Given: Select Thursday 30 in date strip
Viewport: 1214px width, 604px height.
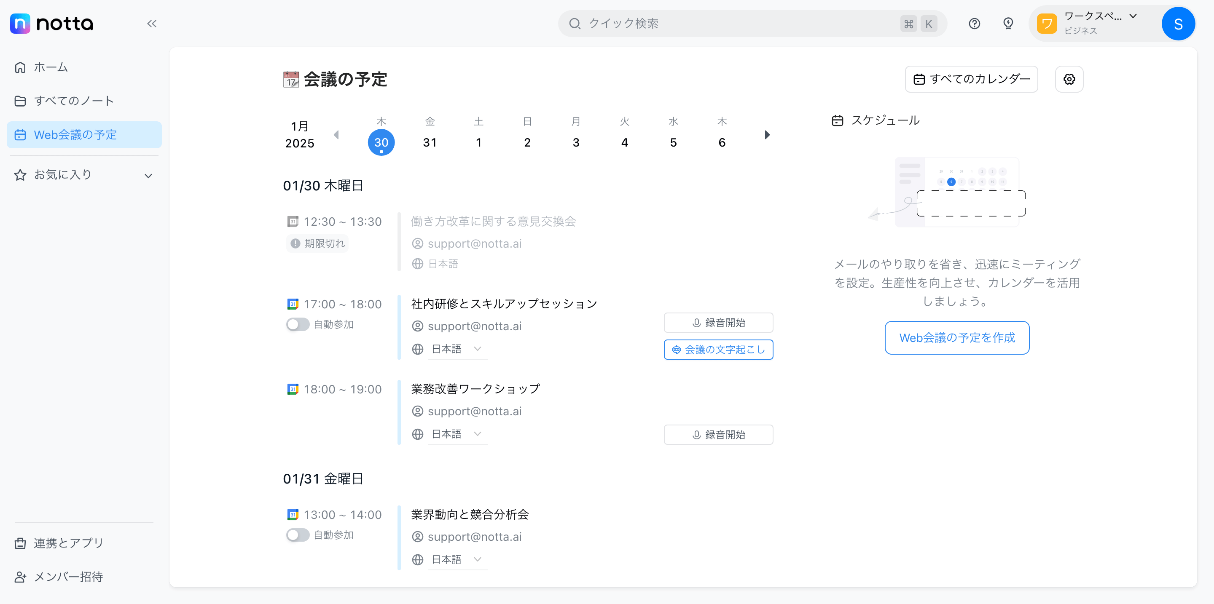Looking at the screenshot, I should click(381, 142).
